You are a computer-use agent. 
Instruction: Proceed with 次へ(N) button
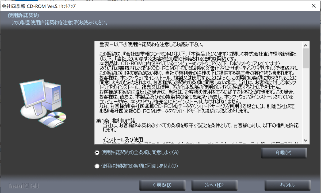[214, 185]
